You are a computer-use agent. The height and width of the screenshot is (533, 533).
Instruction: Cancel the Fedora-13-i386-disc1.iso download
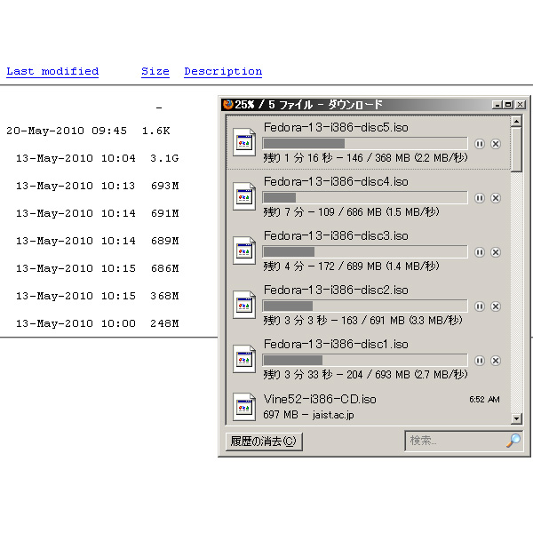496,361
